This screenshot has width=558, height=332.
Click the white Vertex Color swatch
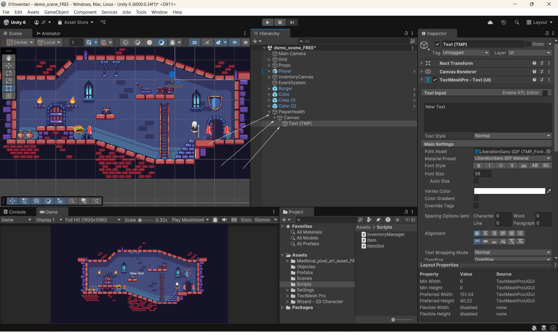(509, 191)
